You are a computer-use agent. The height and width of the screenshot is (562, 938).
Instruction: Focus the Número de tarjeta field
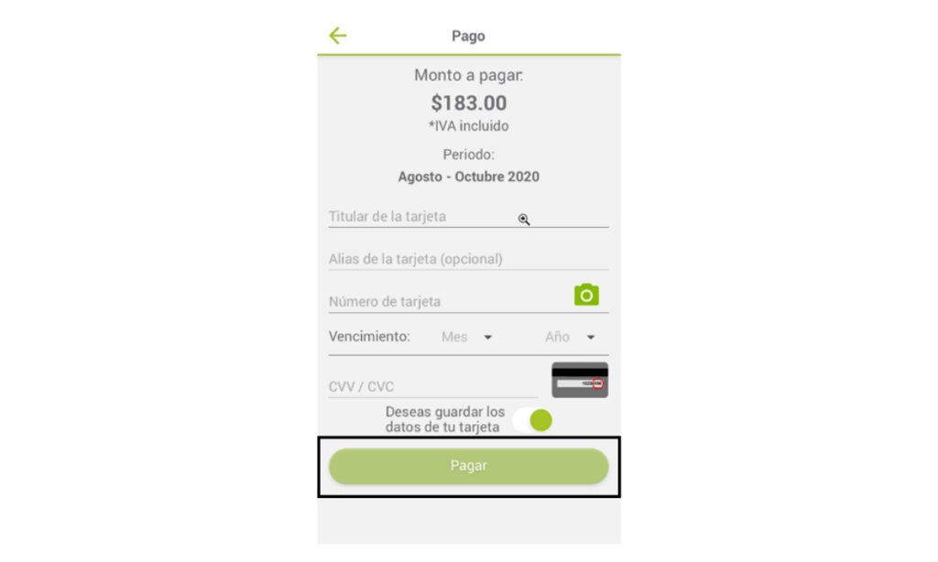click(449, 301)
